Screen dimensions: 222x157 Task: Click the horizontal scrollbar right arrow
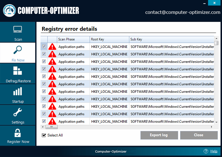212,127
